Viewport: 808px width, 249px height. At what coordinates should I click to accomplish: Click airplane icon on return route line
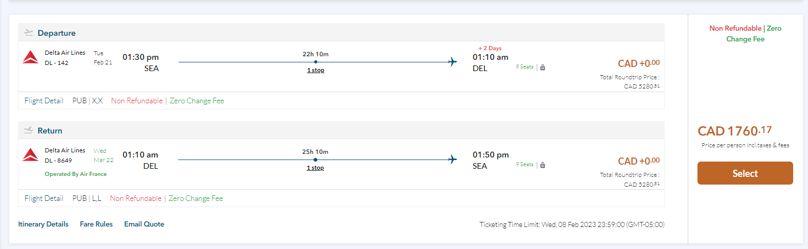tap(452, 160)
